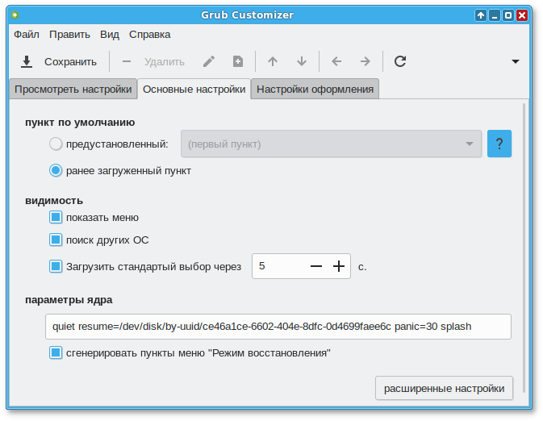Click the shade/roll-up window button
This screenshot has height=421, width=543.
coord(481,15)
